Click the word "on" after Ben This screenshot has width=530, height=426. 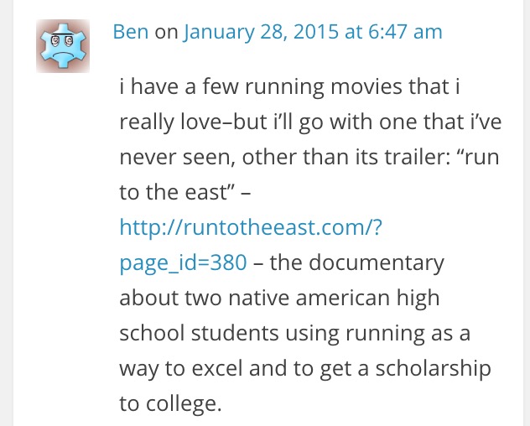(167, 32)
